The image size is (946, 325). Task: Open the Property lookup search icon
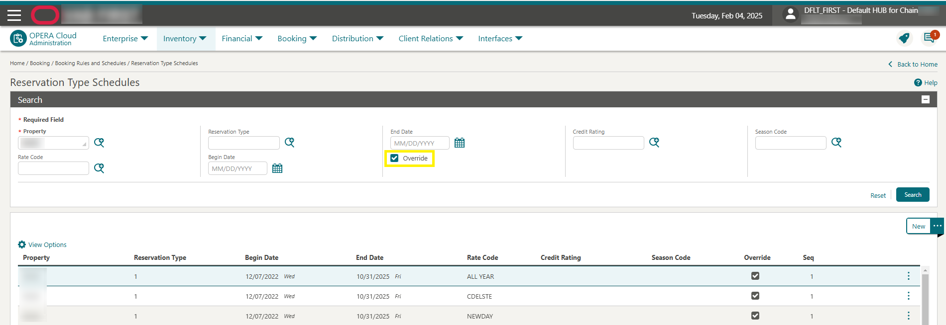click(x=99, y=143)
